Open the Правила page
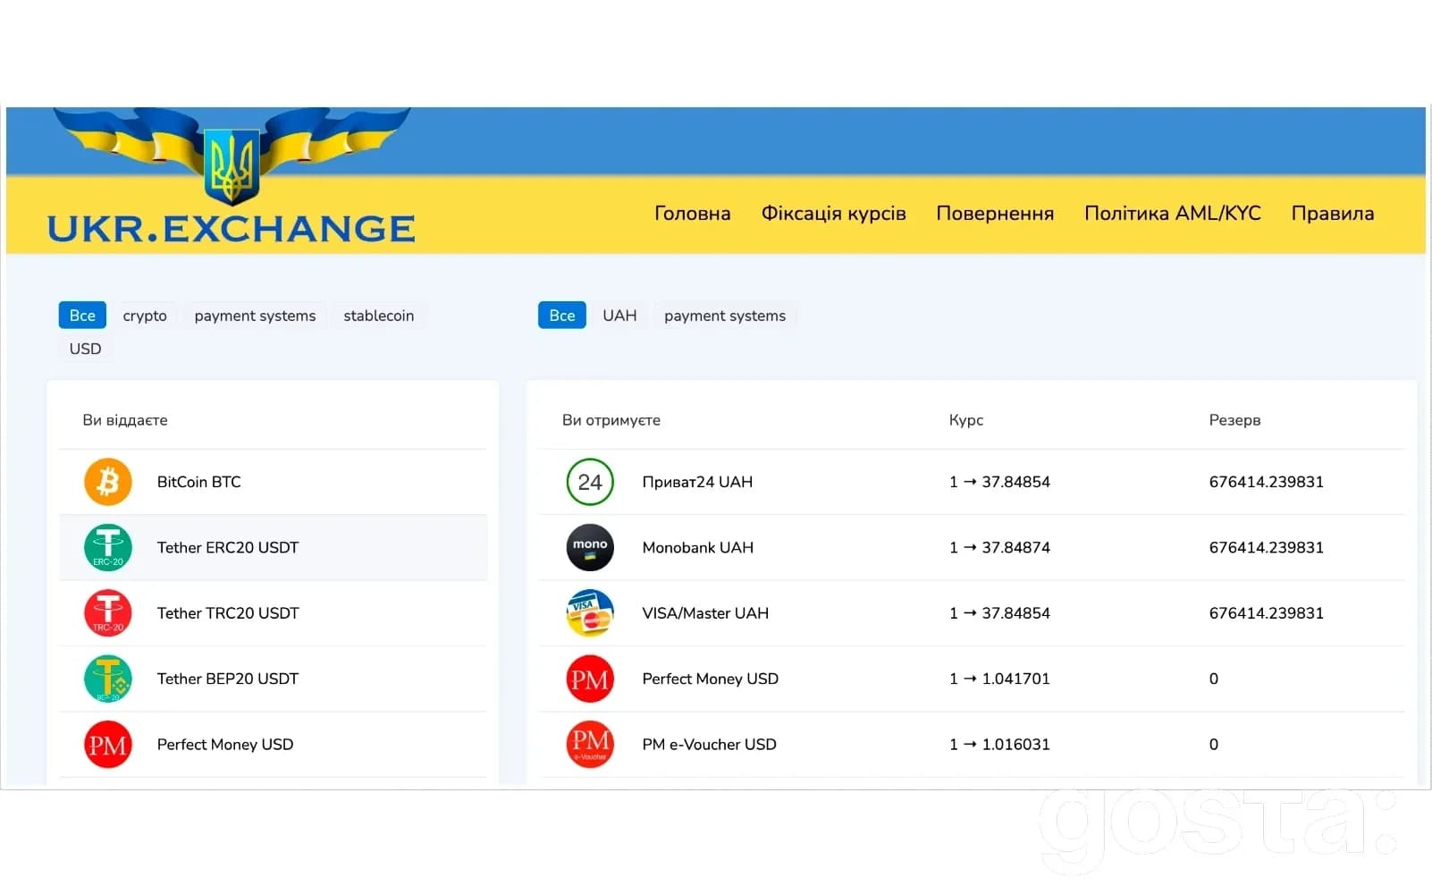 (x=1333, y=214)
